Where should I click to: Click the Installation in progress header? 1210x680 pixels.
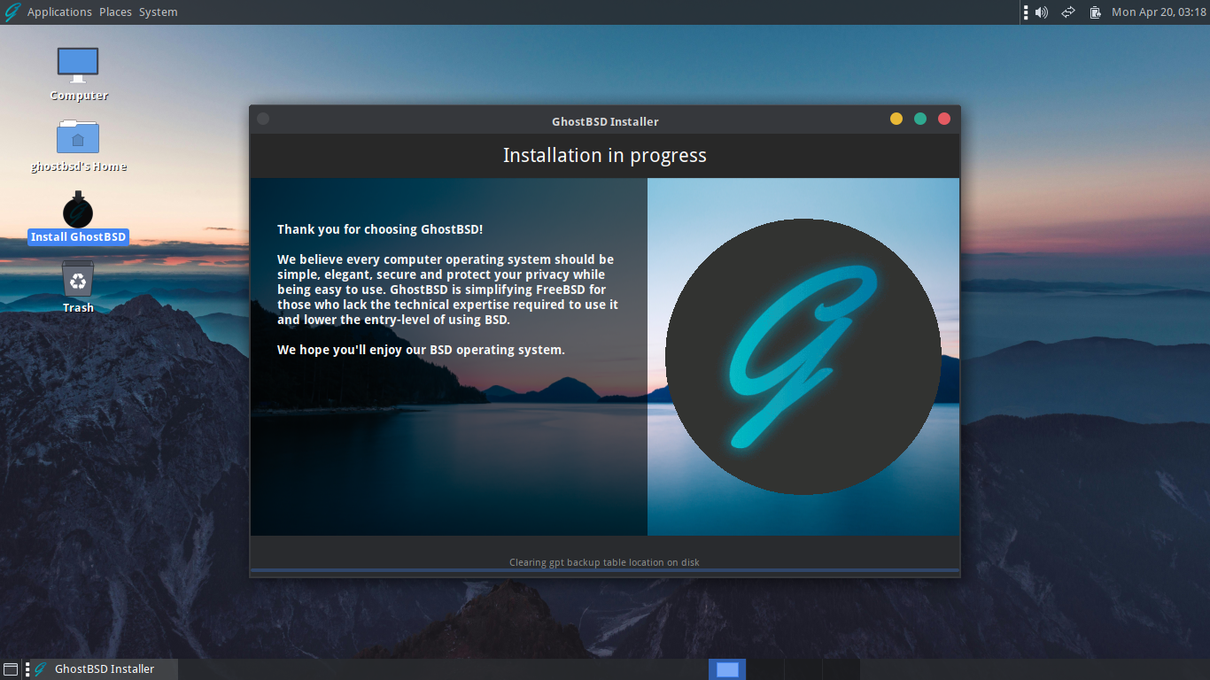(x=605, y=155)
